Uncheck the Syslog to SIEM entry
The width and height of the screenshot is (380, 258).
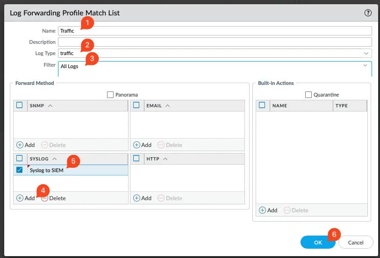(20, 170)
